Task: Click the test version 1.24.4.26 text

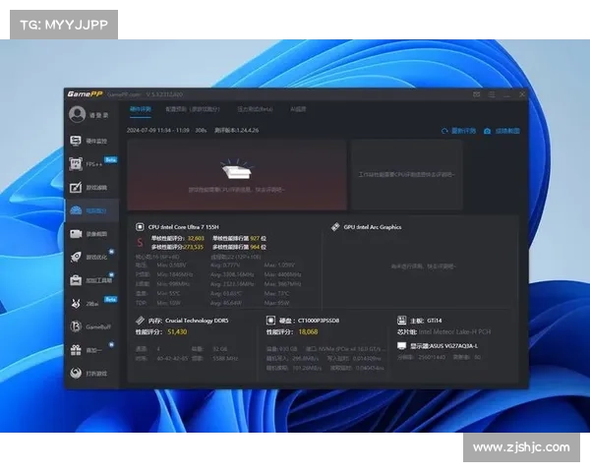Action: 237,130
